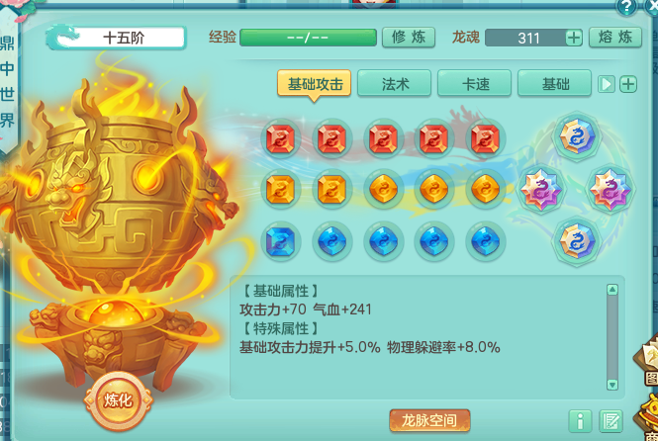Image resolution: width=658 pixels, height=441 pixels.
Task: Click the first square orange dragon gem
Action: (281, 190)
